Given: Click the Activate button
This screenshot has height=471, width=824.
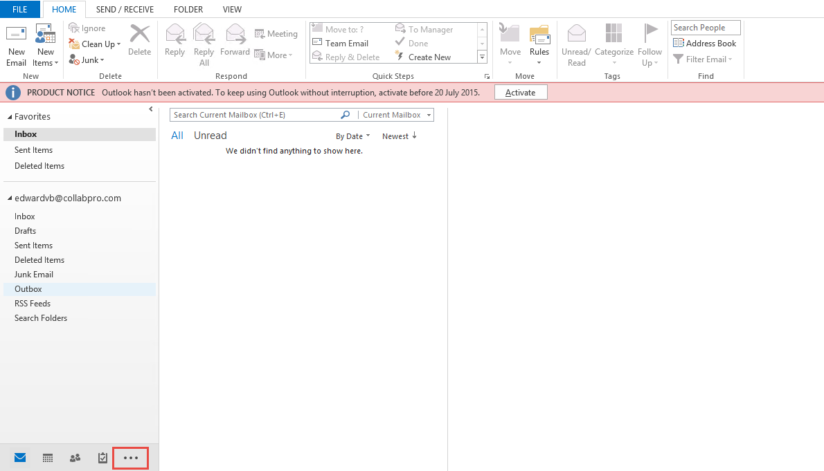Looking at the screenshot, I should tap(521, 93).
